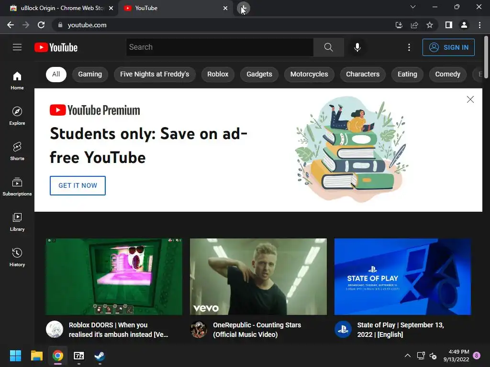Go back with the browser back arrow
The image size is (490, 367).
11,25
